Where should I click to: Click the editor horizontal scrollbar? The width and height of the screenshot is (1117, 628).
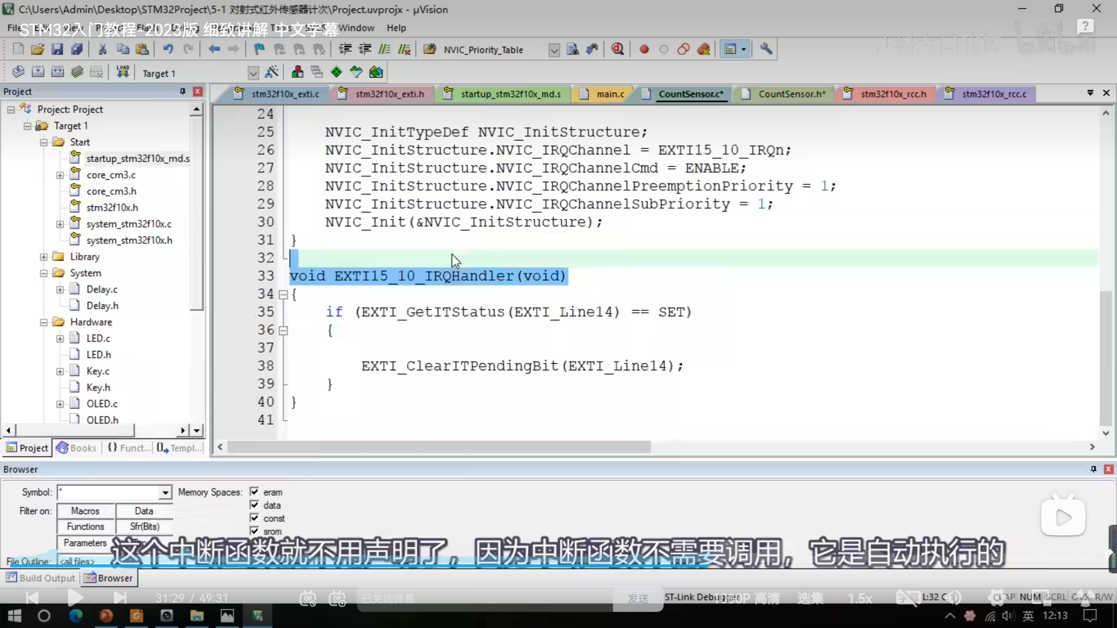439,447
